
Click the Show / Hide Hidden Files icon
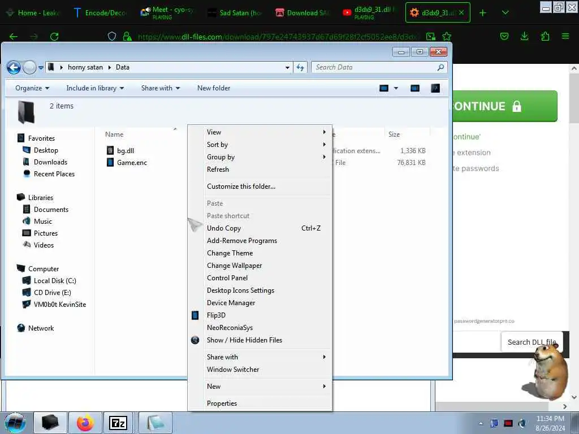195,340
